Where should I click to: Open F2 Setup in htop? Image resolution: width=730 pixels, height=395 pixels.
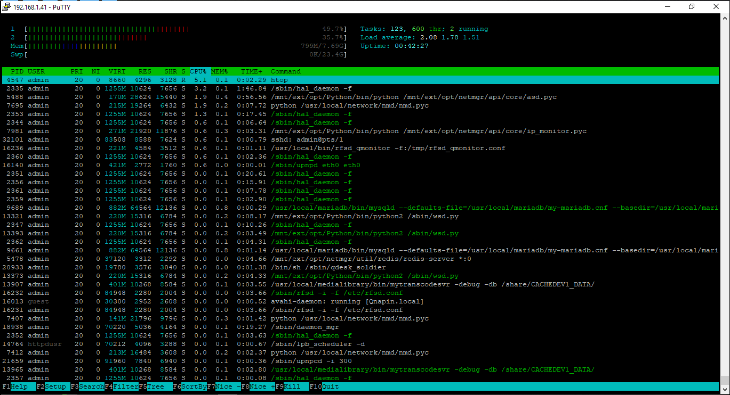click(55, 386)
